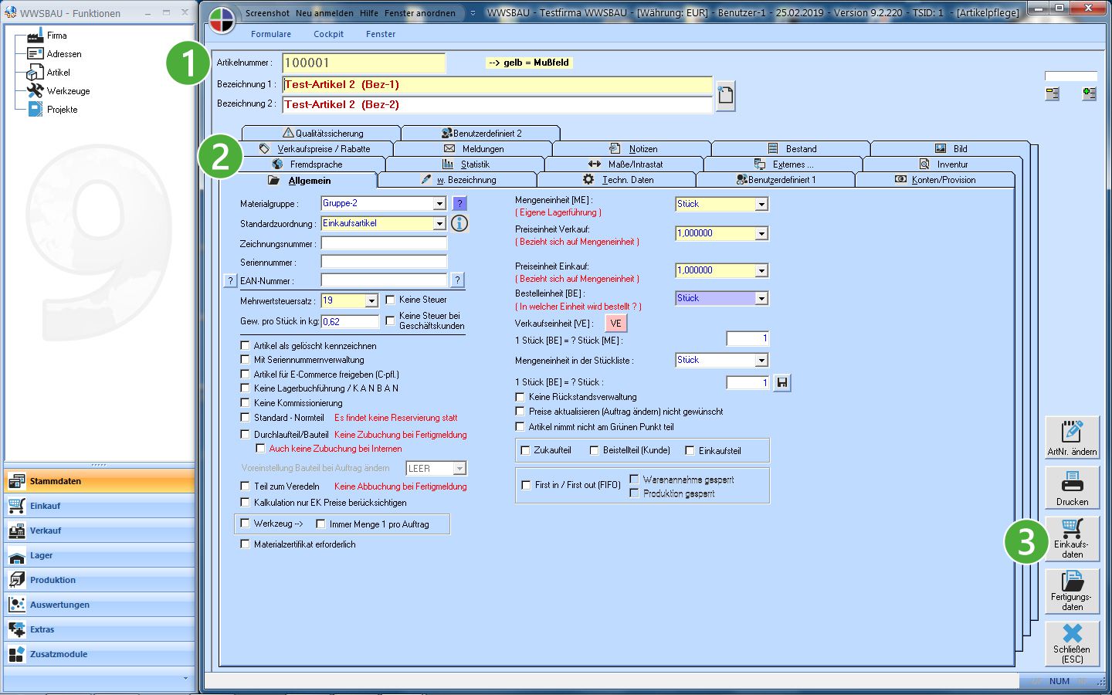Click Neu anmelden in the title bar
The height and width of the screenshot is (695, 1112).
[x=324, y=13]
